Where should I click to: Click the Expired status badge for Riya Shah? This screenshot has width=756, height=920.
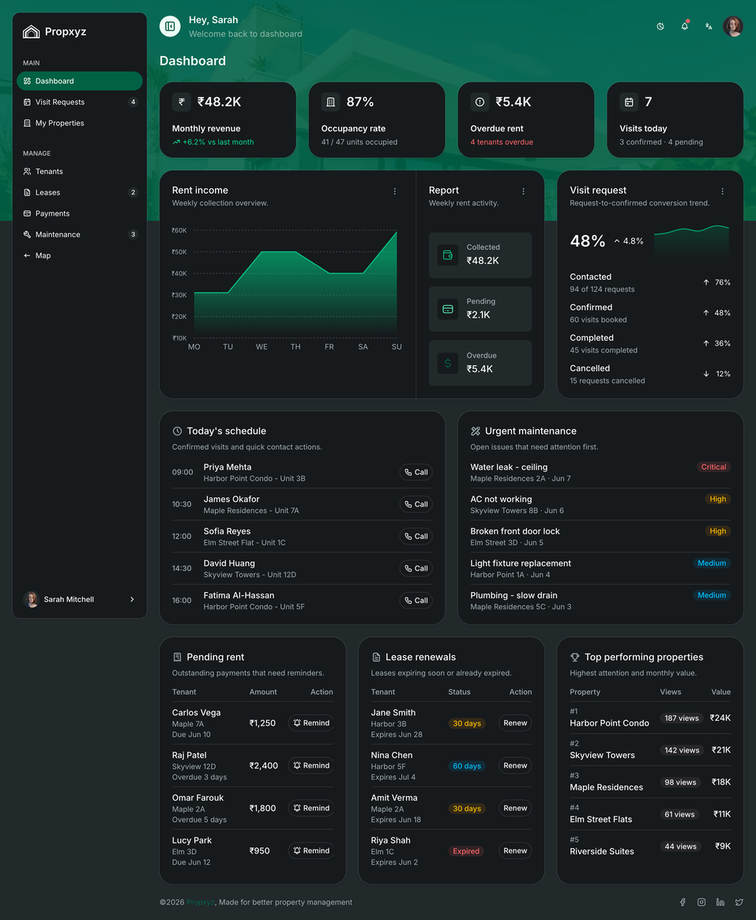click(x=465, y=851)
